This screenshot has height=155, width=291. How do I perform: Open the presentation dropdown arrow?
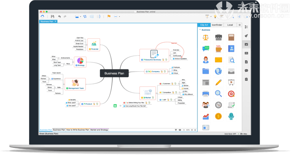[211, 17]
